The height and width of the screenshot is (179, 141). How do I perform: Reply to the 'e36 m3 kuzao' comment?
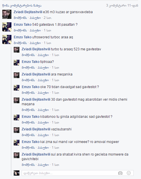35,18
